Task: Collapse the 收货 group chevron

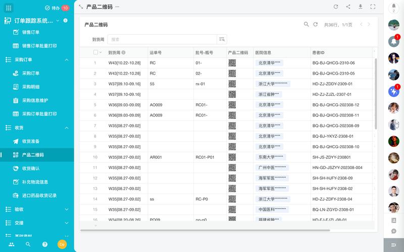Action: point(67,128)
